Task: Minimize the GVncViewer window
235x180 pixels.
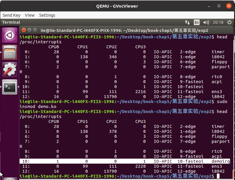Action: (209, 6)
